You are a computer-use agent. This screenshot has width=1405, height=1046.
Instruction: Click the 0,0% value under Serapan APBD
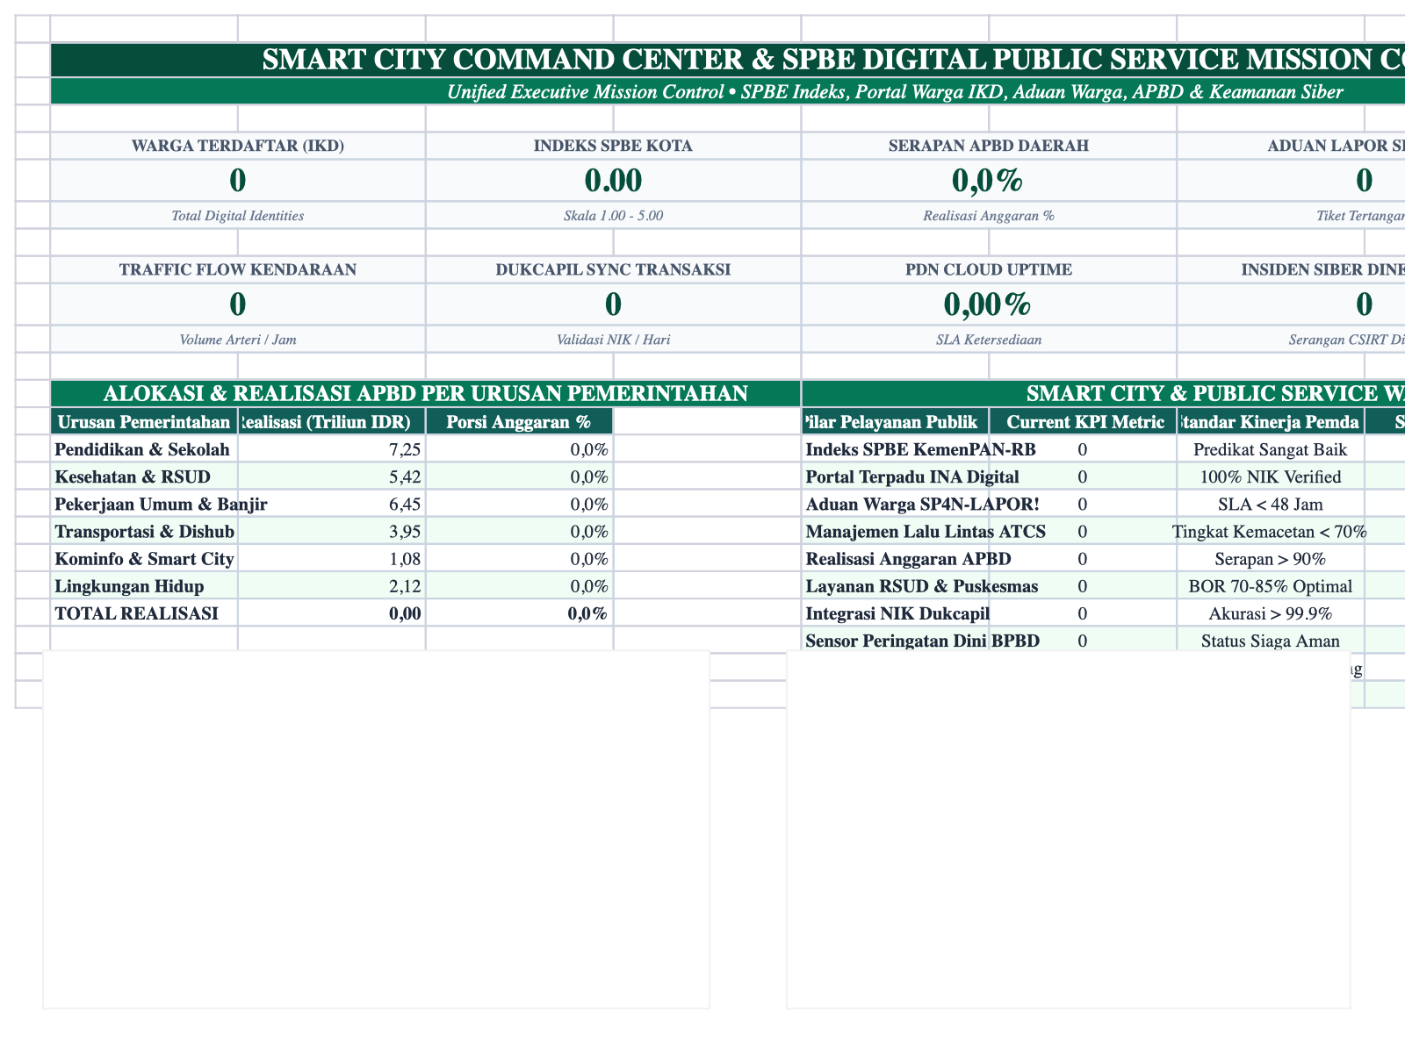[x=989, y=181]
